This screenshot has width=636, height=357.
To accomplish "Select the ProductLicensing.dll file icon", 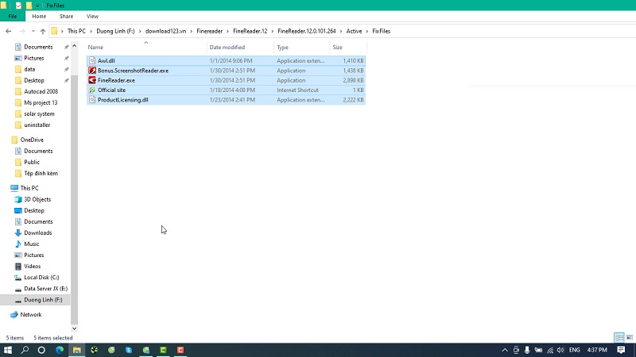I will [x=92, y=100].
